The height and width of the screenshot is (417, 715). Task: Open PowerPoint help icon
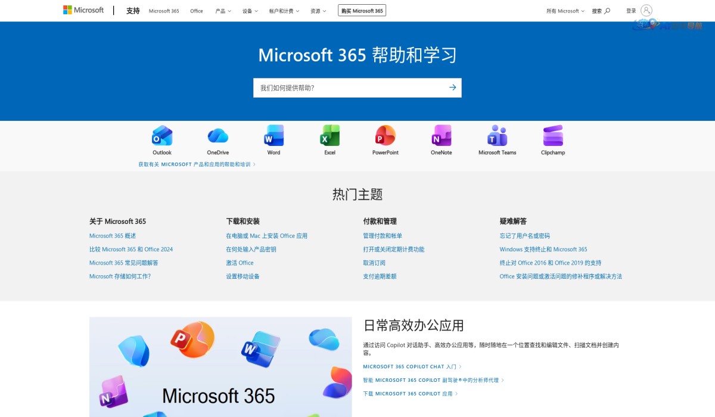[384, 135]
